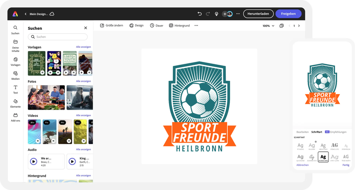Click Größe ändern in the toolbar
This screenshot has height=190, width=355.
tap(112, 26)
